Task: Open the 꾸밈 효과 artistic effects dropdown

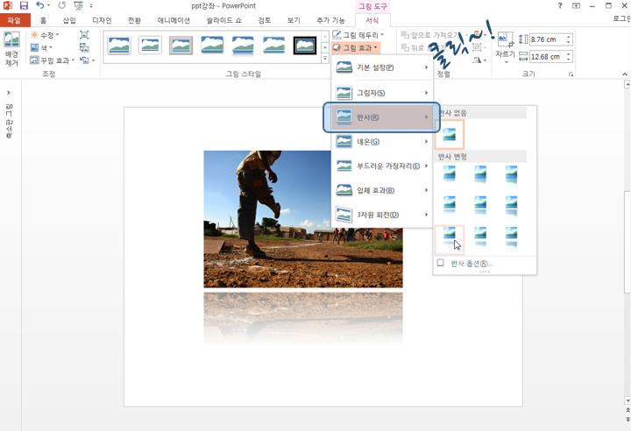Action: 53,60
